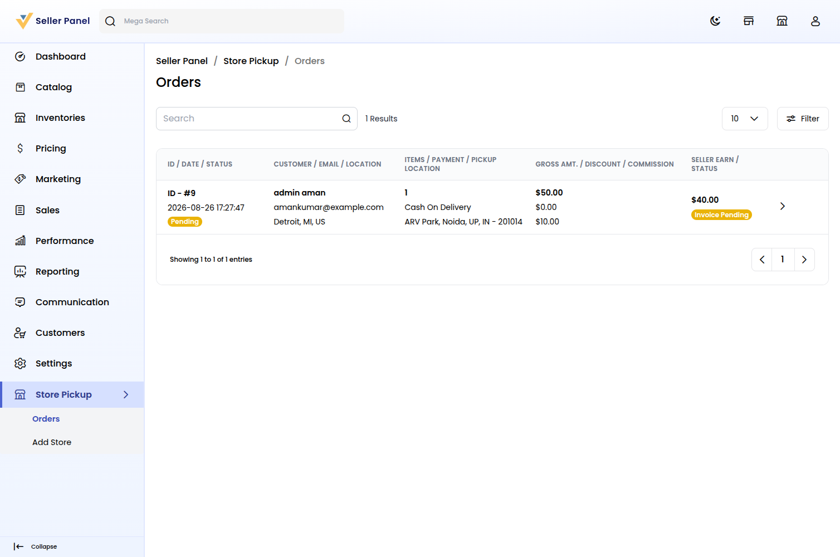Expand order #9 row chevron

click(783, 206)
